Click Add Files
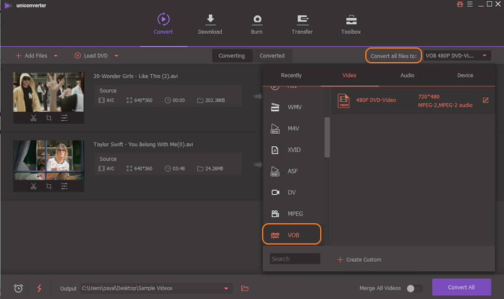504x299 pixels. tap(31, 56)
